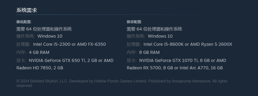Click the Barbled Skyfish copyright notice

122,83
